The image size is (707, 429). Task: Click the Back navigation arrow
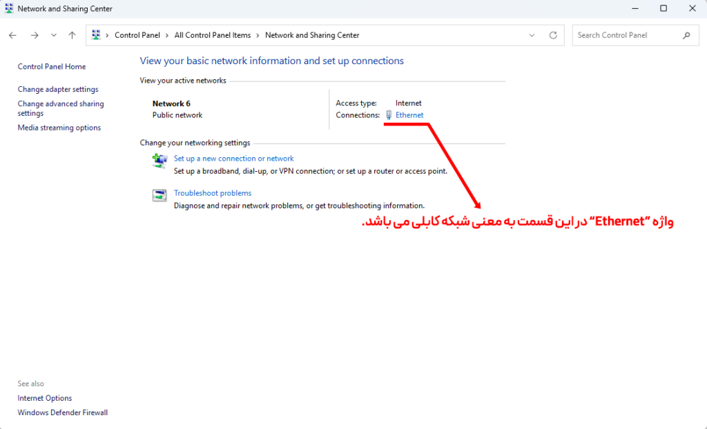tap(12, 35)
